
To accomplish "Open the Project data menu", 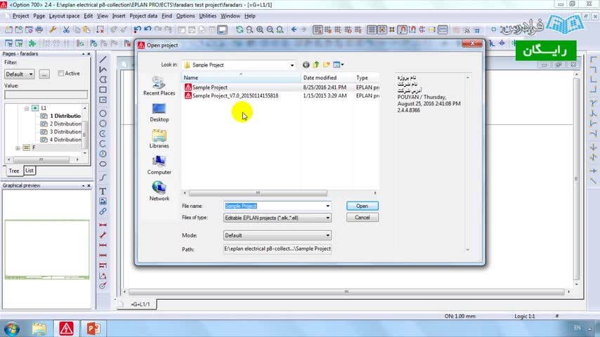I will (143, 16).
